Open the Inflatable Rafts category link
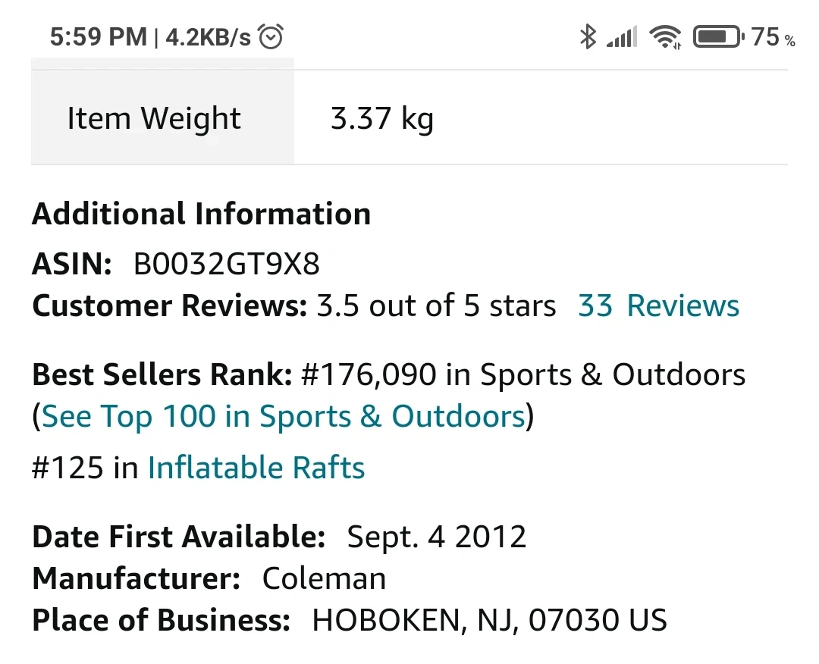Screen dimensions: 819x664 click(256, 468)
